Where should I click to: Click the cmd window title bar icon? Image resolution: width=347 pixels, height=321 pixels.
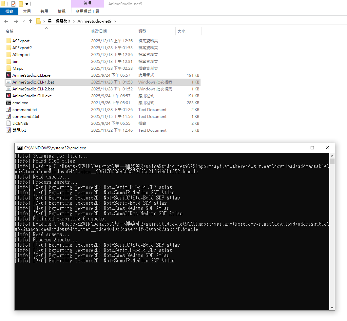pyautogui.click(x=20, y=148)
